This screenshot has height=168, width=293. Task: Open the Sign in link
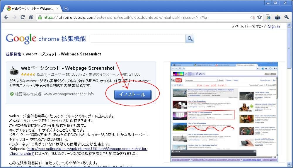[x=274, y=26]
